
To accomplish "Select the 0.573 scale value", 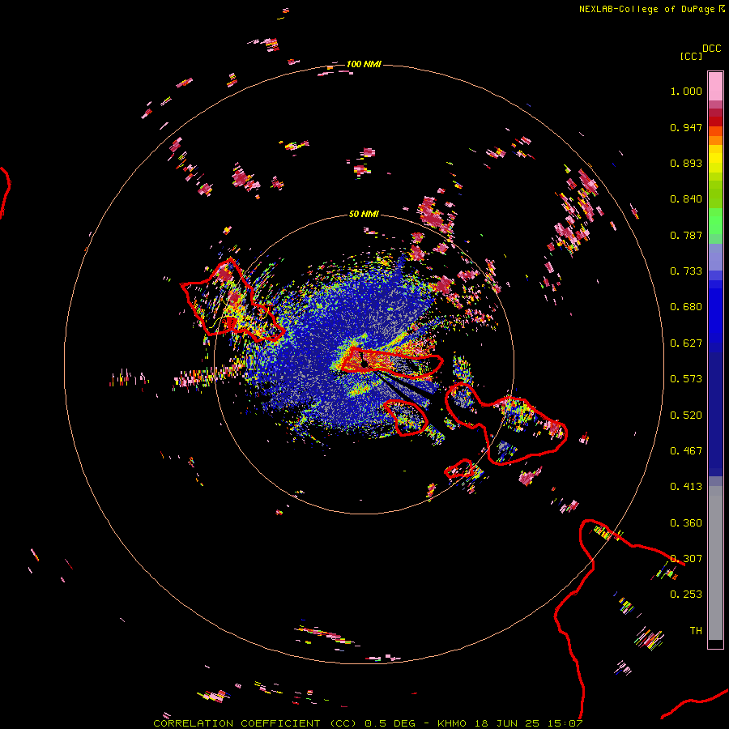I will tap(686, 379).
